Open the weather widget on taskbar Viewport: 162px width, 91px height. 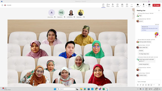(6, 89)
